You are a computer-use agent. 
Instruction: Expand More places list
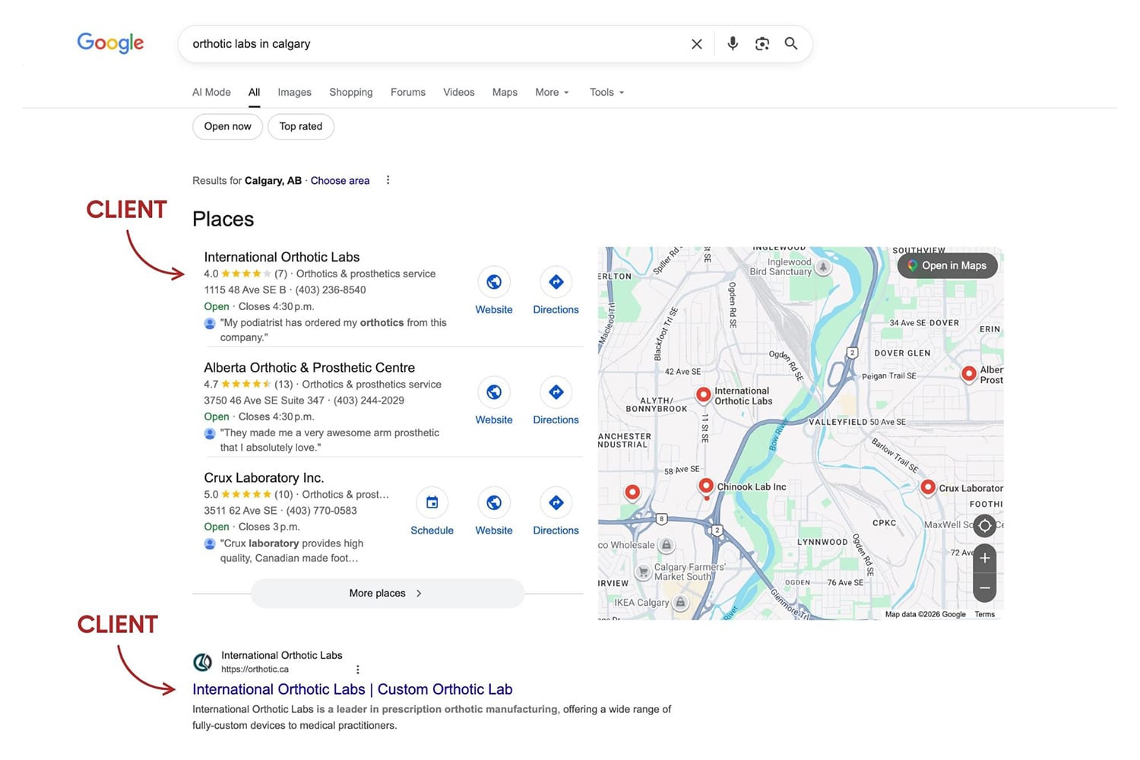coord(387,593)
